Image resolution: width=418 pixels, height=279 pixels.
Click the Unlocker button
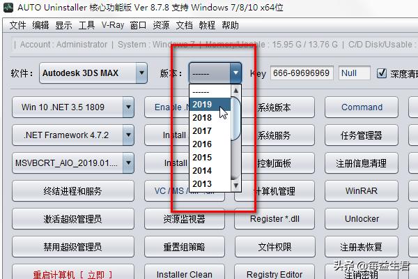point(362,219)
